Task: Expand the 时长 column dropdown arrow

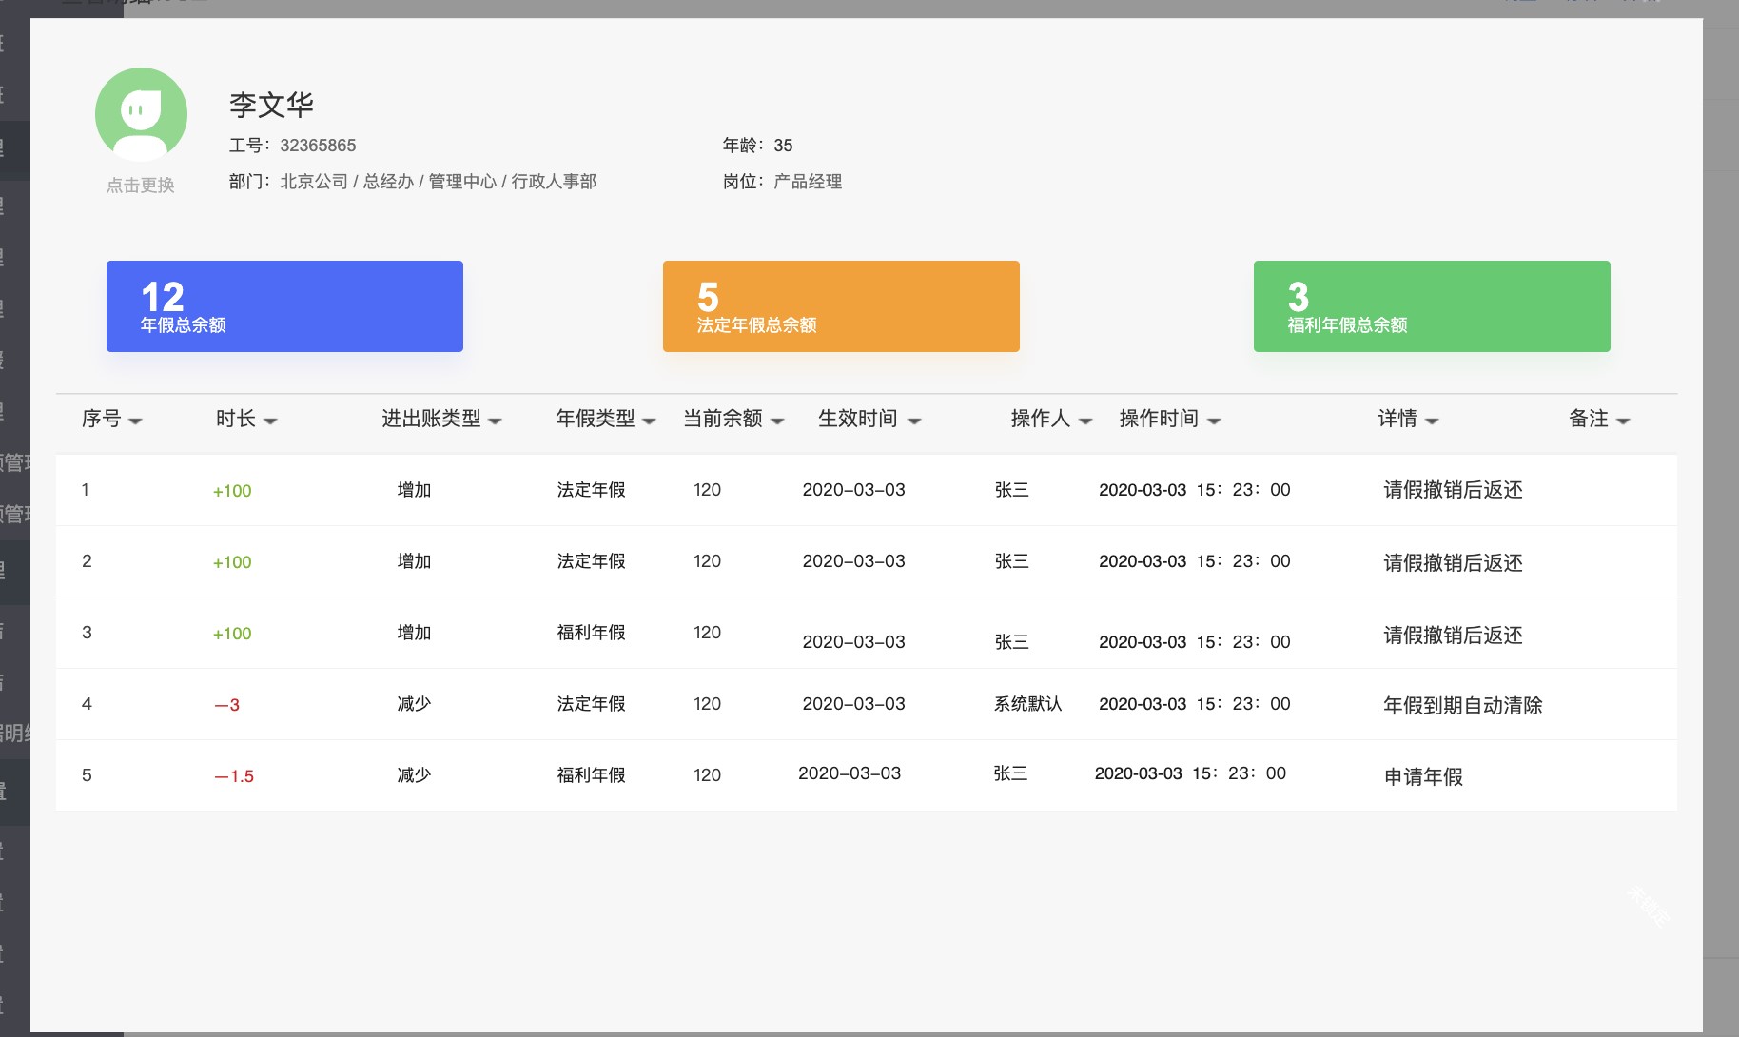Action: [270, 421]
